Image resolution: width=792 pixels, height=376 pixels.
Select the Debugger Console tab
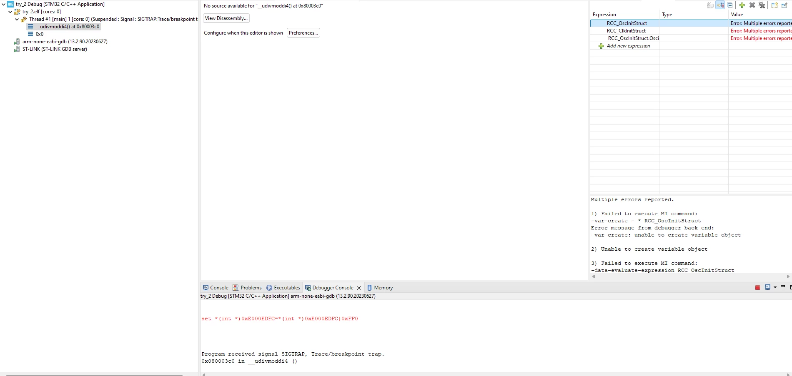pyautogui.click(x=333, y=288)
